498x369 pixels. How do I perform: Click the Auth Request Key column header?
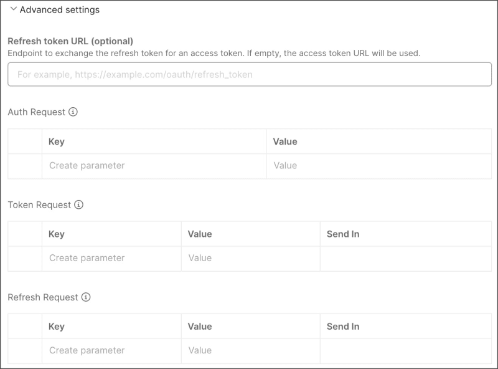[x=57, y=141]
